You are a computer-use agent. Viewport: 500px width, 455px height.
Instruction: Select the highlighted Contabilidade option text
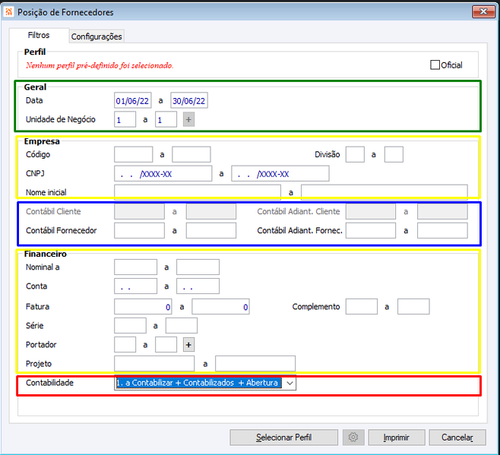(x=198, y=383)
